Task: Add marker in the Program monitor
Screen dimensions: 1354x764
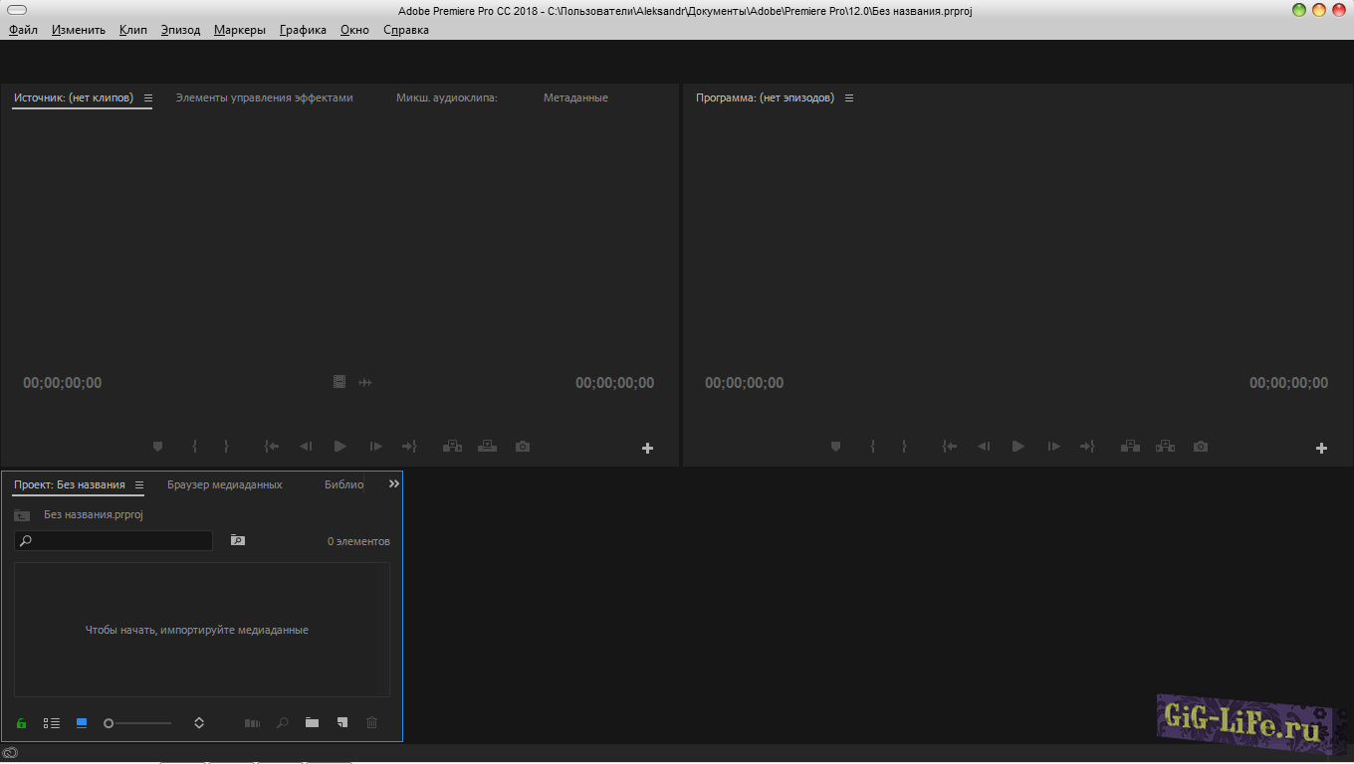Action: (835, 447)
